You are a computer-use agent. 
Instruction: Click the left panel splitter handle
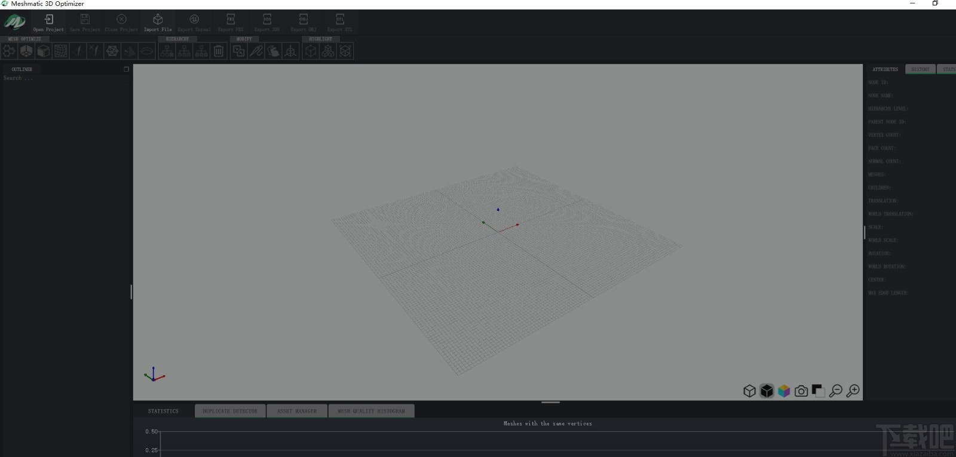pos(131,292)
